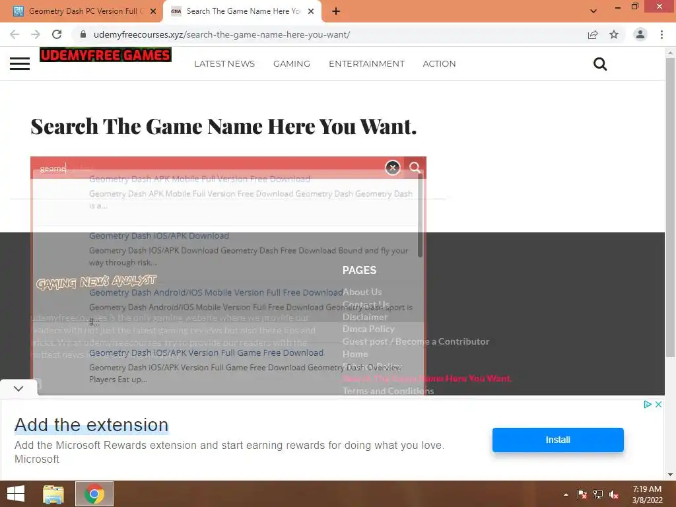The image size is (676, 507).
Task: Click the muted volume tray icon
Action: click(x=614, y=494)
